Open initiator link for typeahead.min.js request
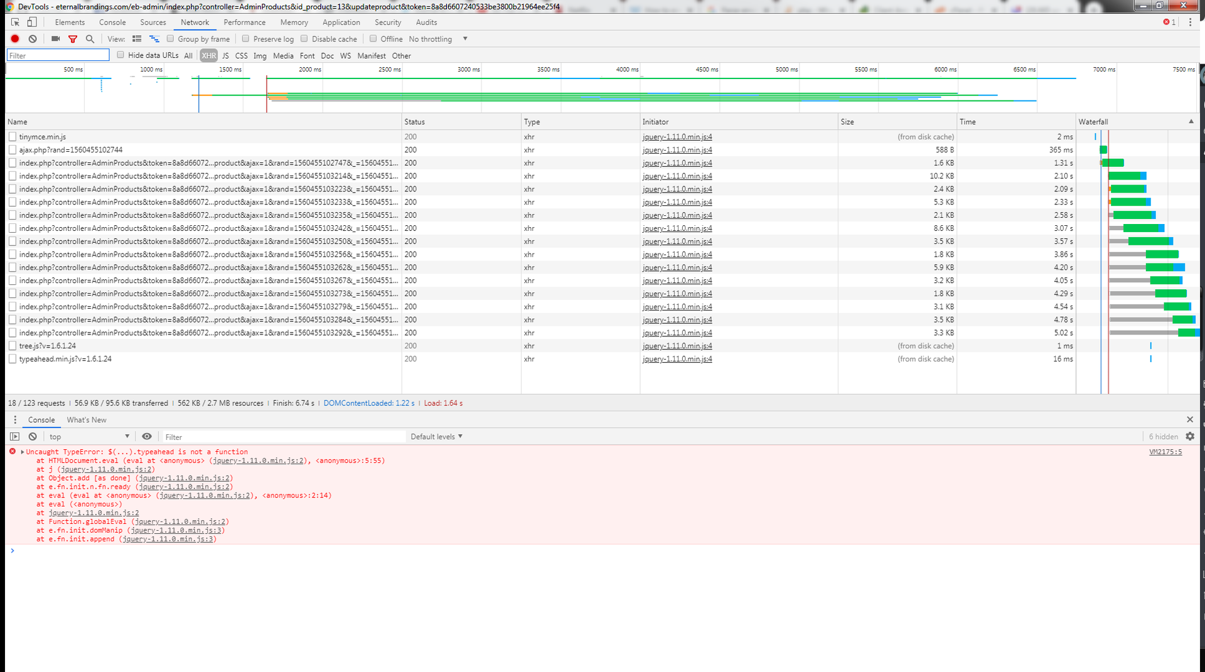 point(677,359)
